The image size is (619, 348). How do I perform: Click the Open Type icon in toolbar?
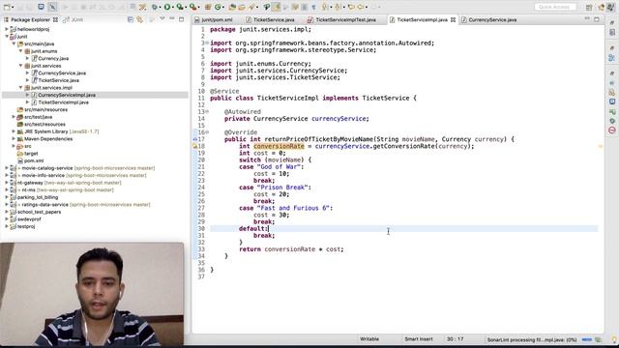[232, 7]
